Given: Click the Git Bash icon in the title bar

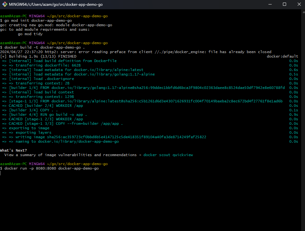Looking at the screenshot, I should pyautogui.click(x=5, y=4).
